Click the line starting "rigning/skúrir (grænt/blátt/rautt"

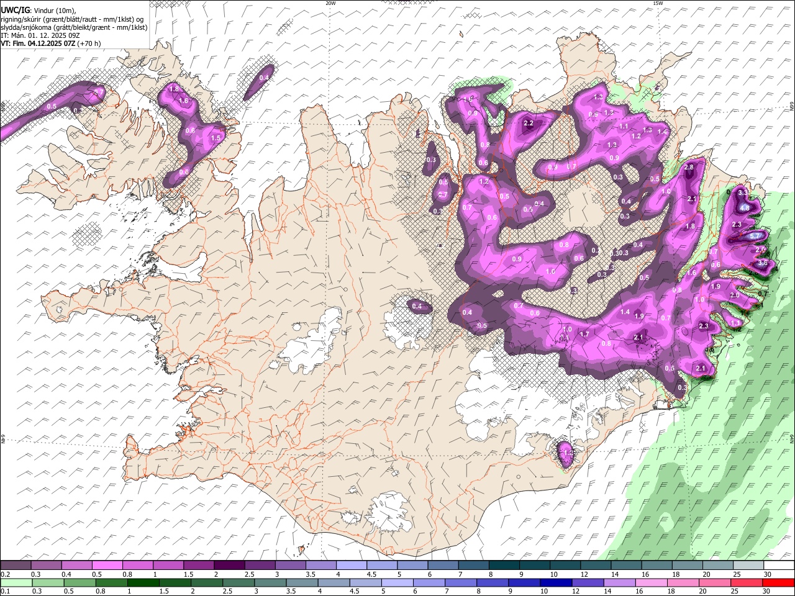click(72, 19)
